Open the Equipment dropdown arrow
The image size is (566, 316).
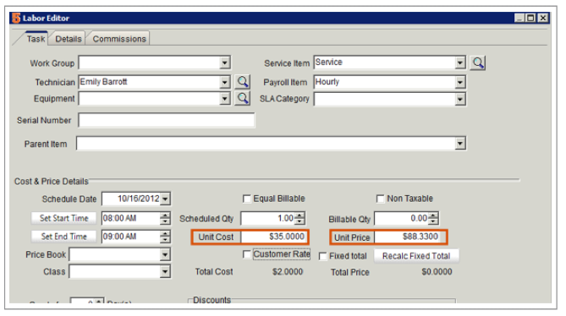point(225,98)
